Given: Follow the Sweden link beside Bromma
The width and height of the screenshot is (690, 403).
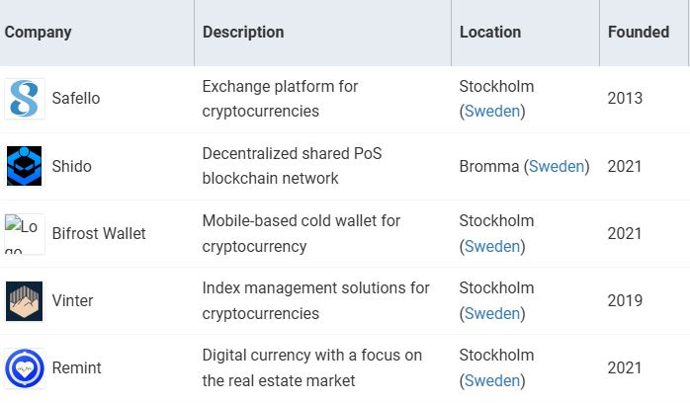Looking at the screenshot, I should point(557,166).
